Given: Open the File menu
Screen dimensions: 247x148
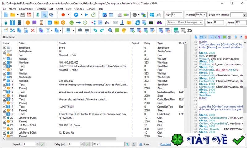Looking at the screenshot, I should click(4, 9).
